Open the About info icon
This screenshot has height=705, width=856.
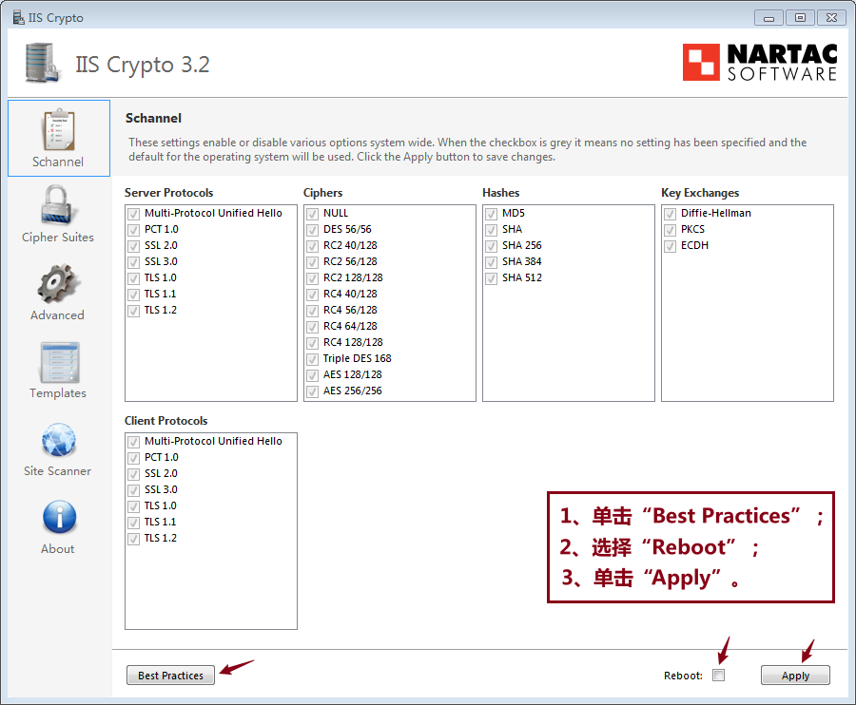pyautogui.click(x=58, y=518)
